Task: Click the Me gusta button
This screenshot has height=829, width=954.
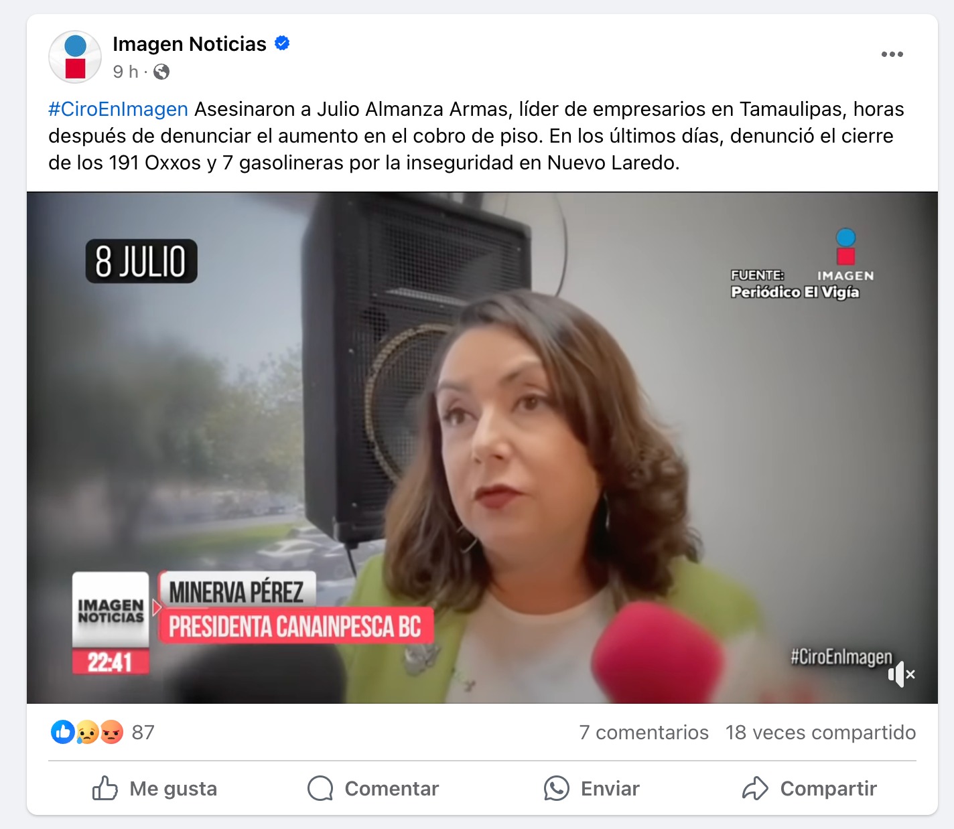Action: pyautogui.click(x=155, y=788)
